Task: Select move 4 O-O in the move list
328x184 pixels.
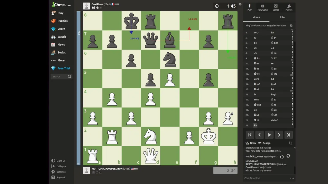Action: (256, 32)
